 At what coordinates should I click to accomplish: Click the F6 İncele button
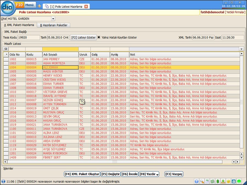click(x=130, y=174)
